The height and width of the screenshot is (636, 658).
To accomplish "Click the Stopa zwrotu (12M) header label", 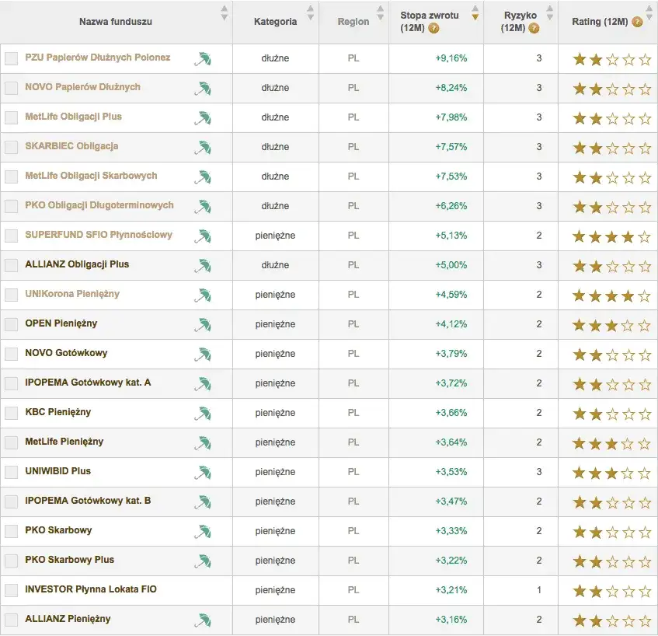I will coord(429,22).
